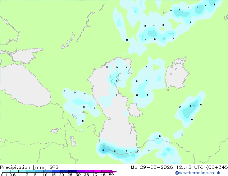
Task: Click the '0.5' legend scale label
Action: (12, 175)
